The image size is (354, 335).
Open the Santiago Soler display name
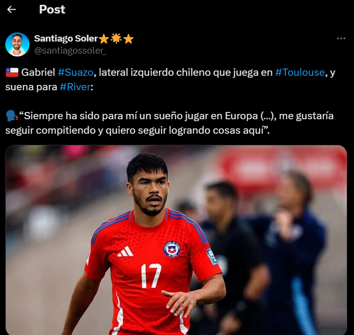[66, 39]
